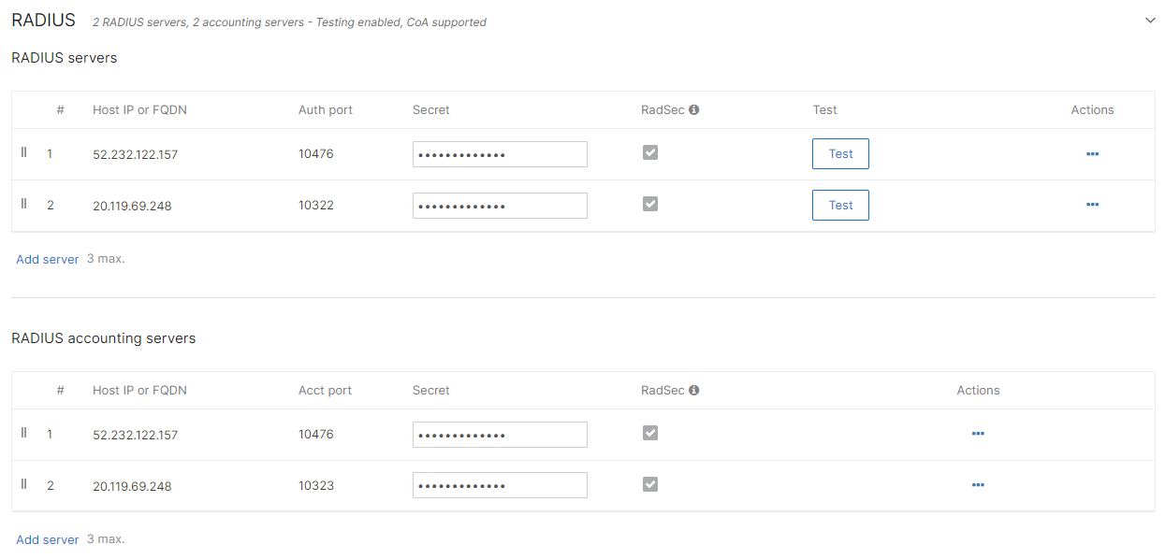
Task: Toggle RadSec checkbox for RADIUS server 52.232.122.157
Action: tap(650, 152)
